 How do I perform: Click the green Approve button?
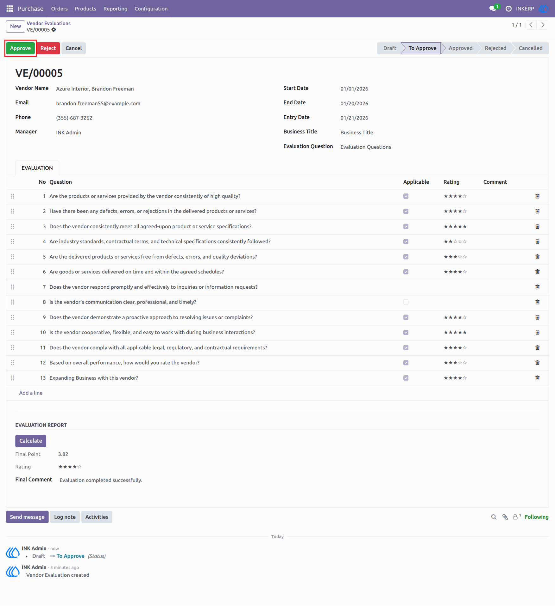click(x=20, y=48)
